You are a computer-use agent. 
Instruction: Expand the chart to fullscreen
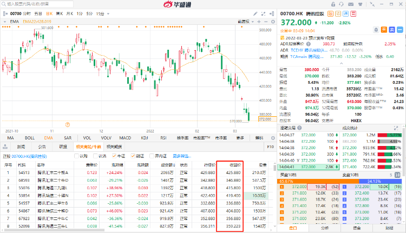click(263, 14)
